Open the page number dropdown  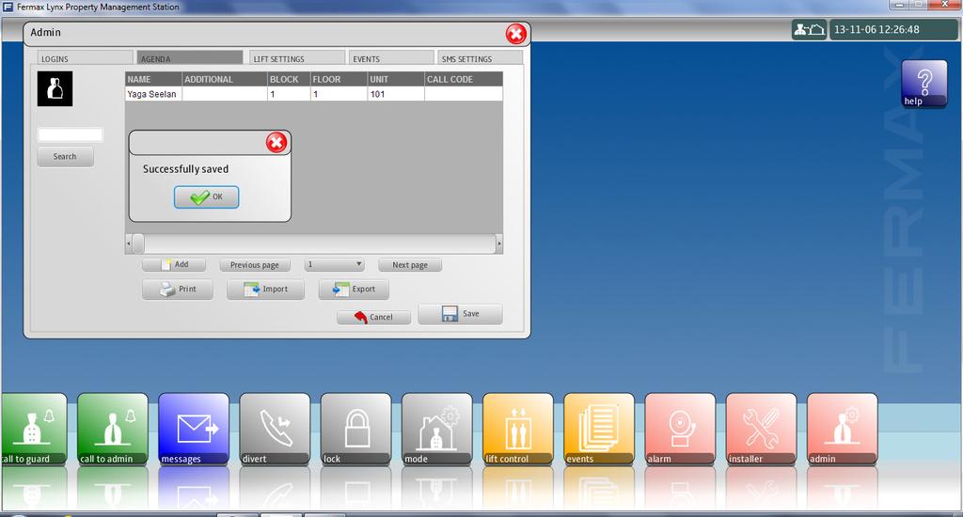pyautogui.click(x=335, y=265)
